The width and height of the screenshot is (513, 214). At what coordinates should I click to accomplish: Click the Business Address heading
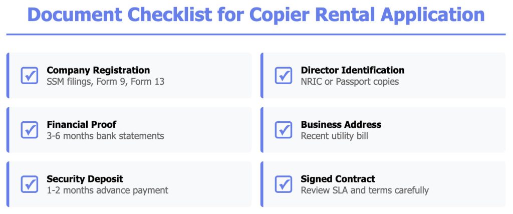pos(341,124)
